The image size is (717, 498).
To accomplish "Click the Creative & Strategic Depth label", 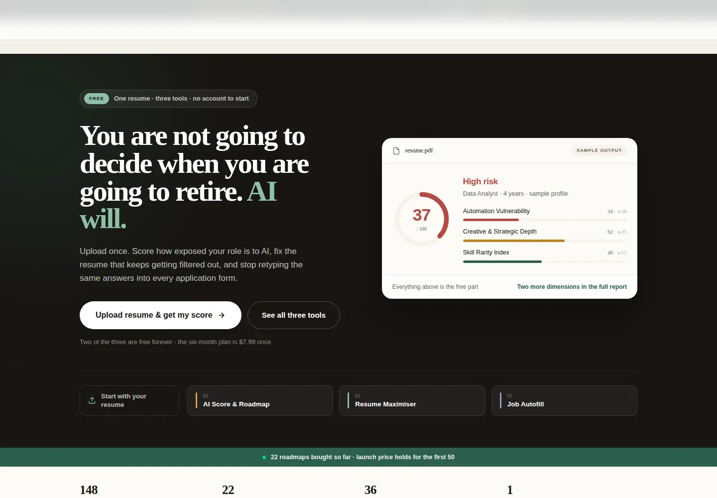I will (500, 232).
